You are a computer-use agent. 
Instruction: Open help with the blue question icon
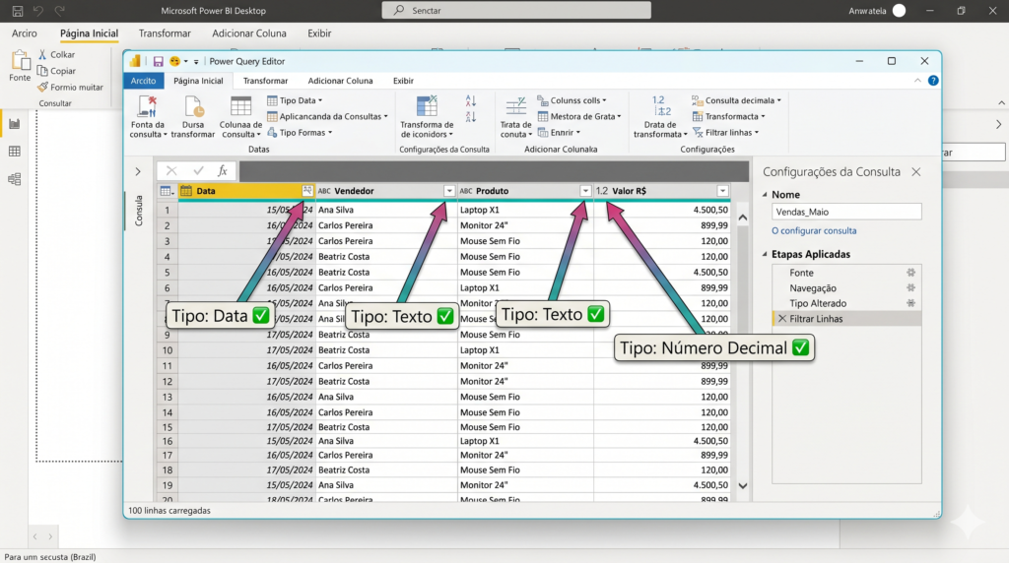pyautogui.click(x=933, y=81)
